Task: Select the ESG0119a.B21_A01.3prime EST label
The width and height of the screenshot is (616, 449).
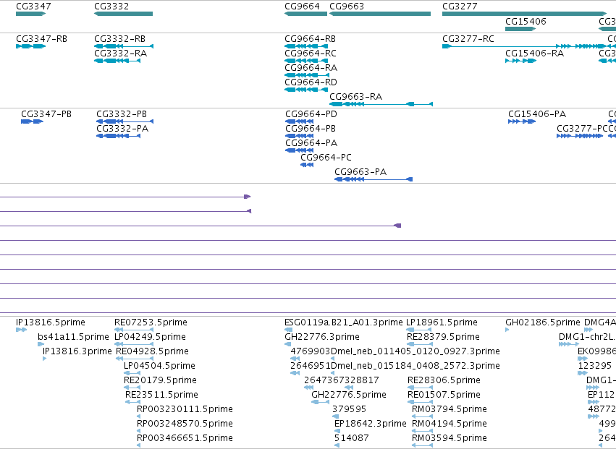Action: tap(344, 322)
